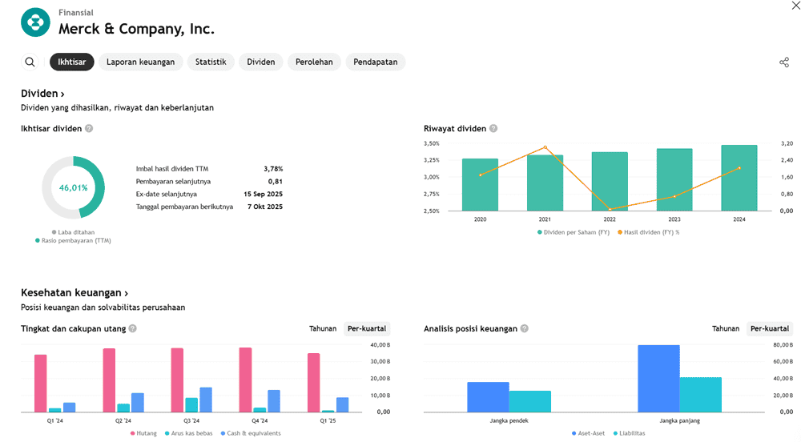Screen dimensions: 801x442
Task: Click the 2023 dividend bar
Action: pyautogui.click(x=674, y=179)
